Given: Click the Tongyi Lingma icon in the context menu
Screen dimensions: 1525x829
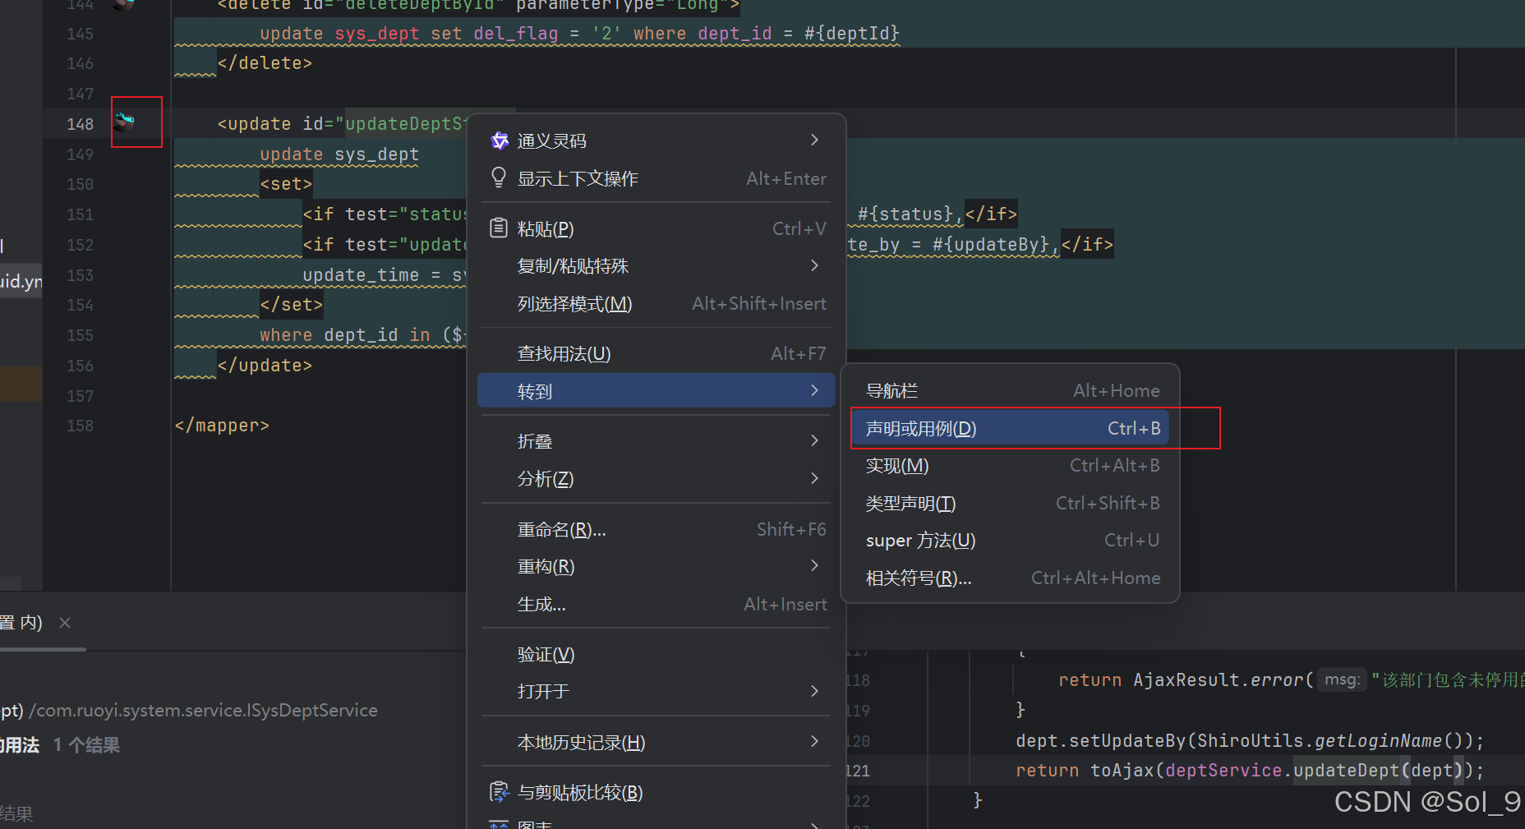Looking at the screenshot, I should pos(499,140).
